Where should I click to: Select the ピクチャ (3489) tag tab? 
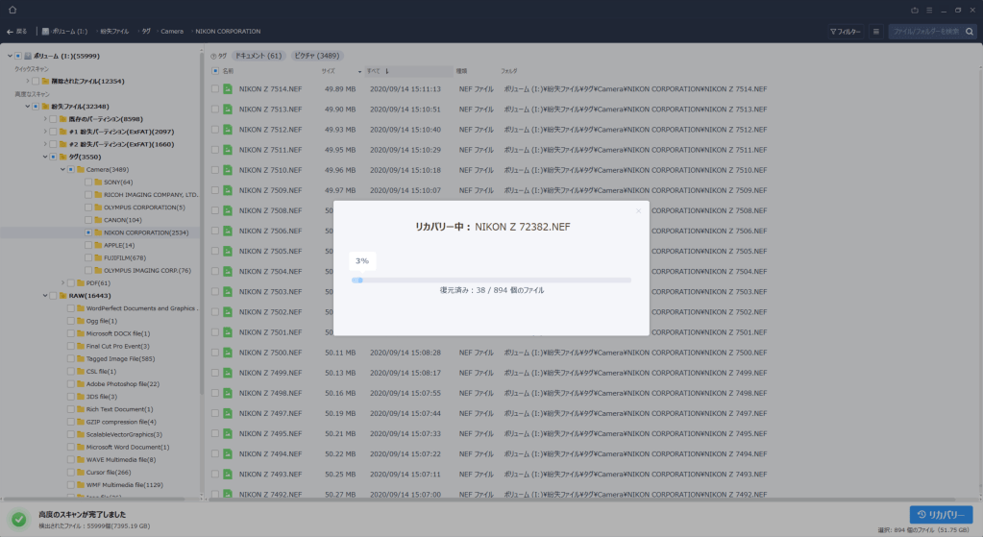315,56
